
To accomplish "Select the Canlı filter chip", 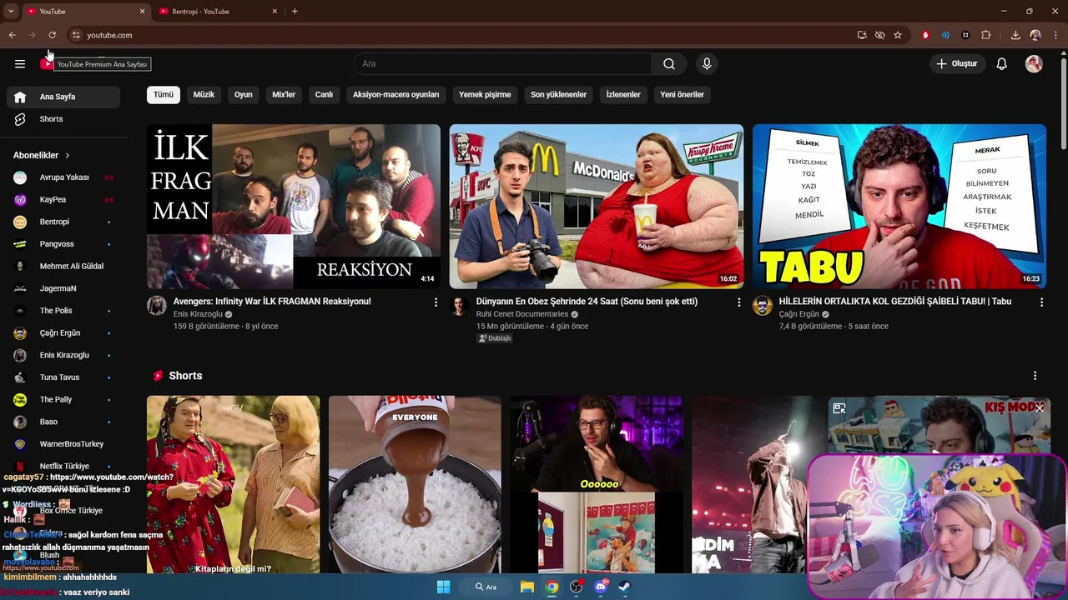I will point(324,94).
